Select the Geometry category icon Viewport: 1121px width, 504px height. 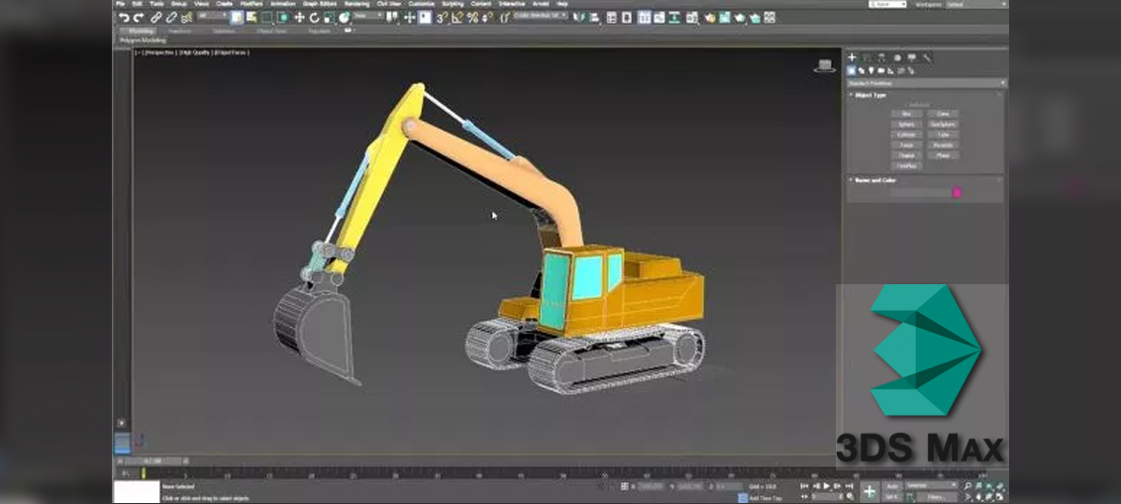tap(852, 70)
